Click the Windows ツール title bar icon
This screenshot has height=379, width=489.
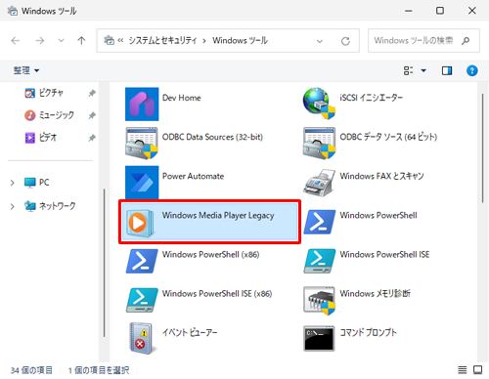(13, 11)
